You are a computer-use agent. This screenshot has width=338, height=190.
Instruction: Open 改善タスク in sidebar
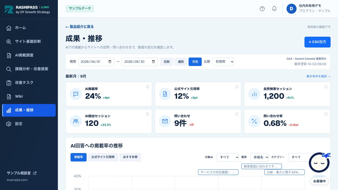tap(29, 83)
